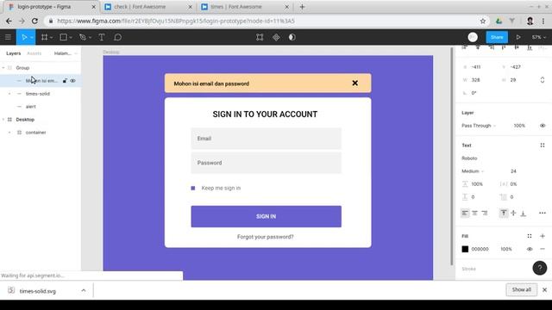Click Forgot your password? text
Image resolution: width=552 pixels, height=310 pixels.
click(x=265, y=237)
